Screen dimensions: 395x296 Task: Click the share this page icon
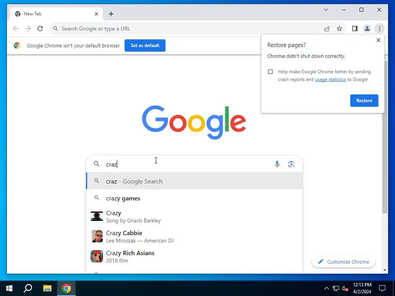[x=327, y=29]
